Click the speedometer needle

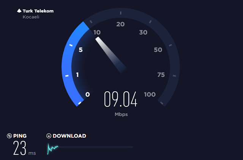pyautogui.click(x=111, y=55)
